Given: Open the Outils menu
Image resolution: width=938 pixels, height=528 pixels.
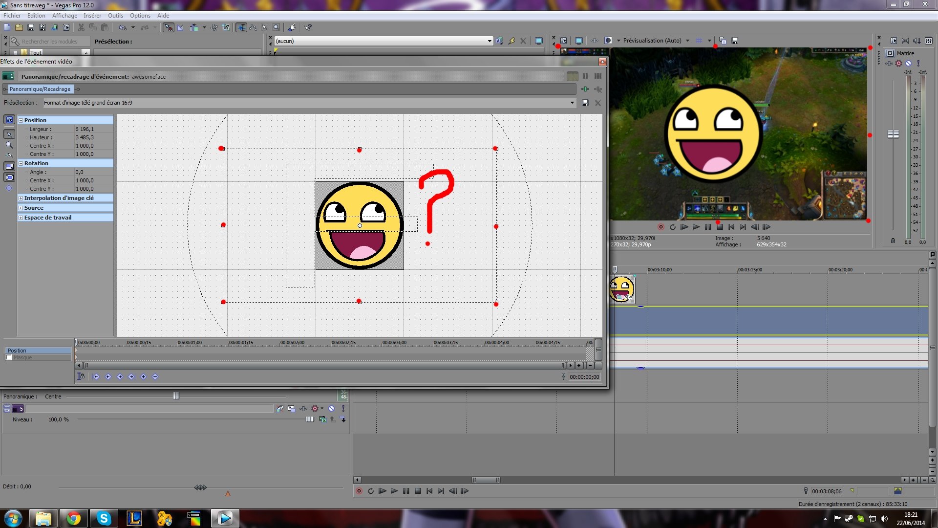Looking at the screenshot, I should [x=115, y=15].
